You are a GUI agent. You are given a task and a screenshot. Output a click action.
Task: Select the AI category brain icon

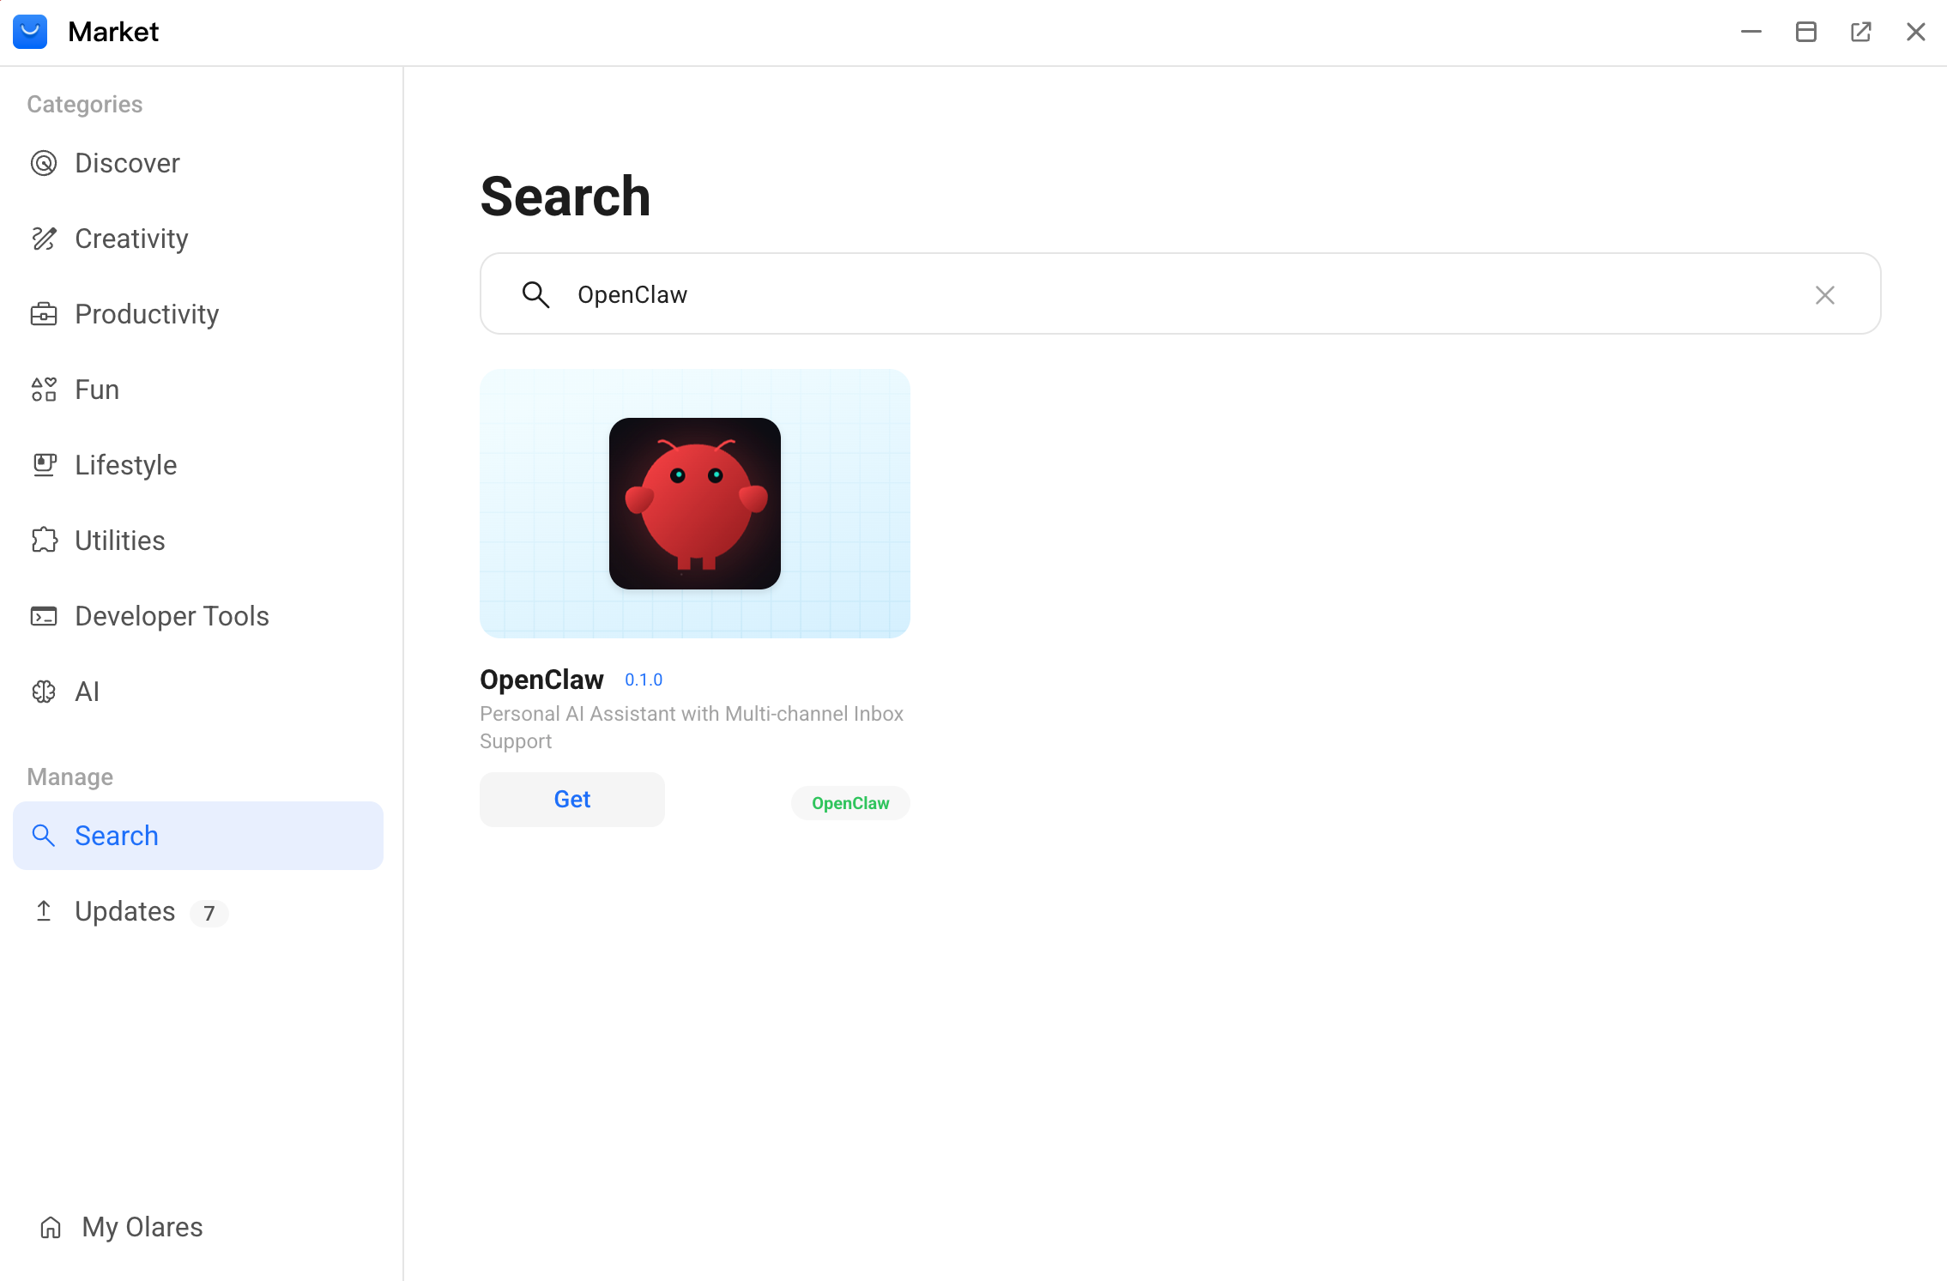pos(44,692)
